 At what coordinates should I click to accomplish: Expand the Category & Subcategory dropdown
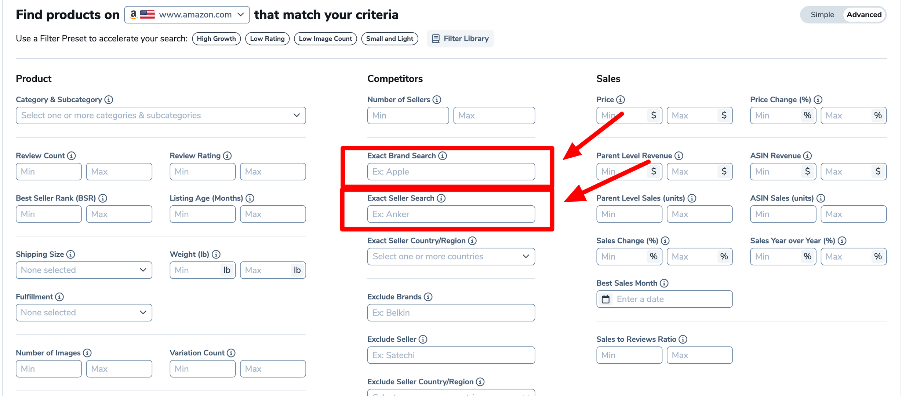(x=161, y=115)
